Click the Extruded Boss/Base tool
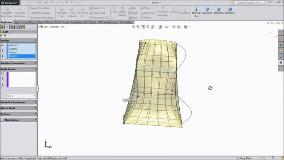This screenshot has width=284, height=160. [7, 12]
